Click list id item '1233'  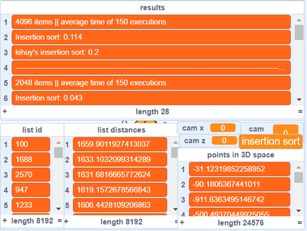[31, 205]
